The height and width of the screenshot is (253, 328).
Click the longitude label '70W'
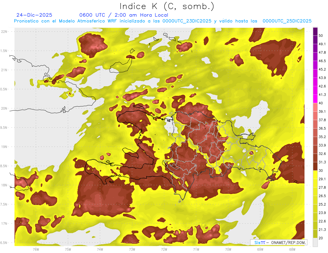pyautogui.click(x=228, y=249)
